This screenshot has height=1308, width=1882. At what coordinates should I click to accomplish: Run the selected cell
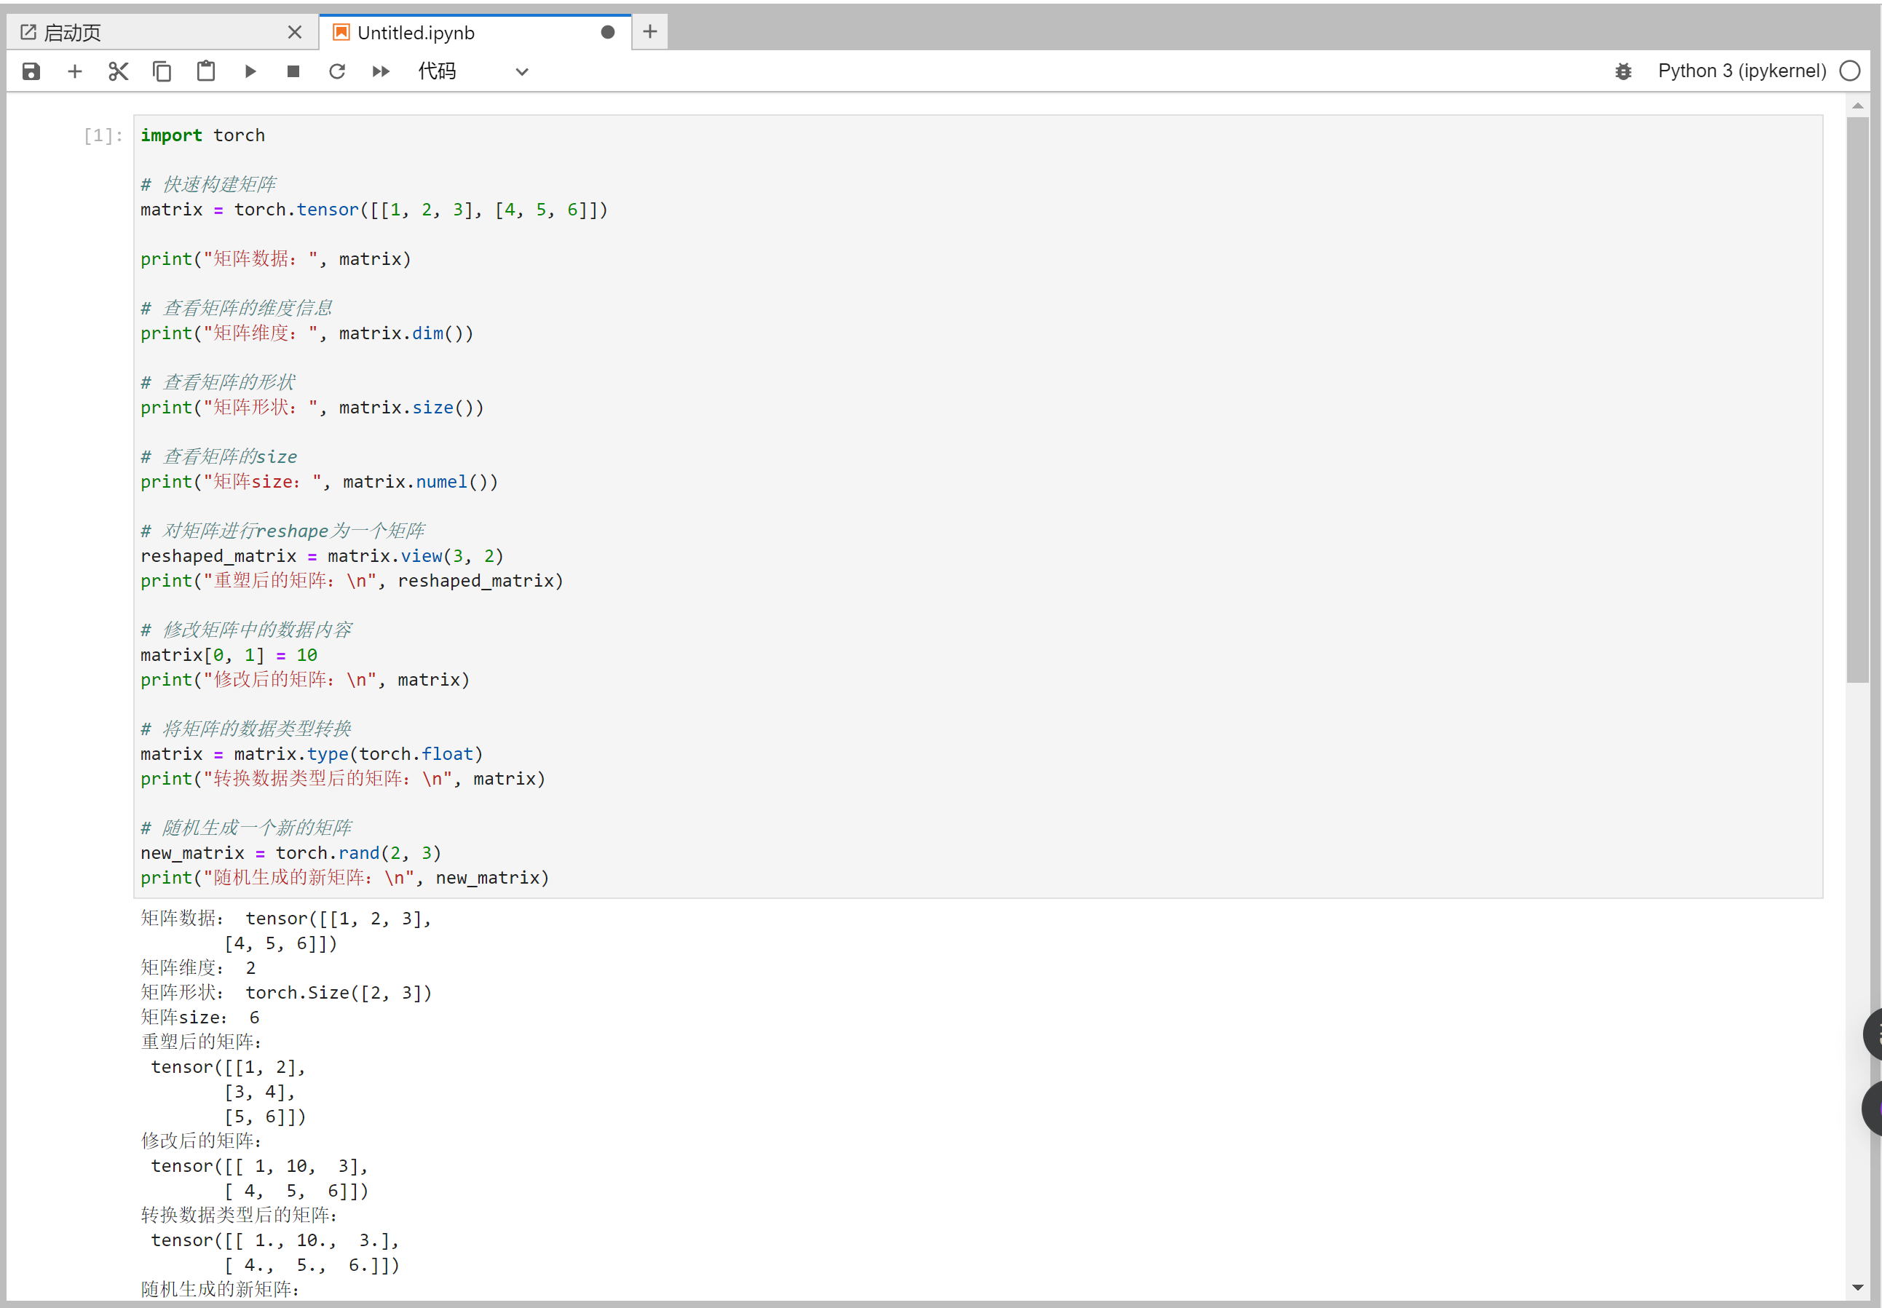tap(250, 71)
